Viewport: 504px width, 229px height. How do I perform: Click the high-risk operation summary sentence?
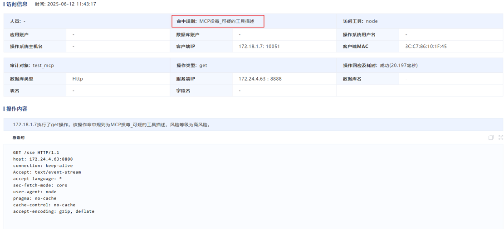[x=112, y=124]
